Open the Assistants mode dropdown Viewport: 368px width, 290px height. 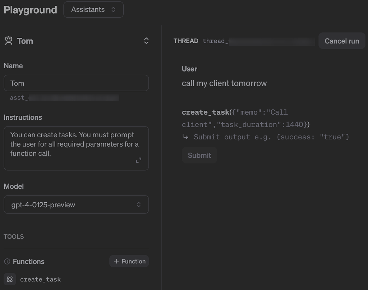(x=93, y=9)
